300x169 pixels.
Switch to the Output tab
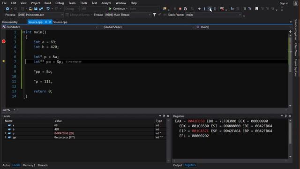pos(178,165)
